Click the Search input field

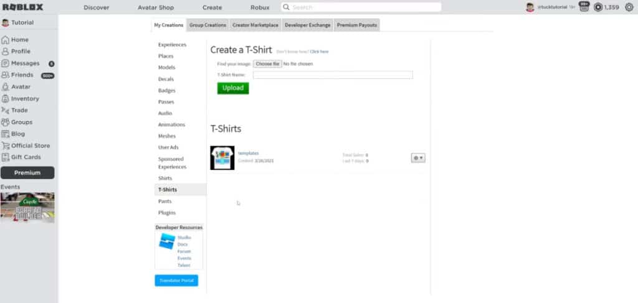coord(361,7)
